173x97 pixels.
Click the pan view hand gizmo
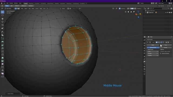pyautogui.click(x=131, y=12)
